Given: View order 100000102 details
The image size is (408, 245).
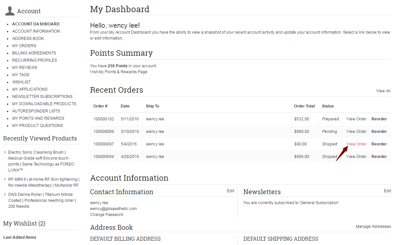Looking at the screenshot, I should tap(356, 119).
